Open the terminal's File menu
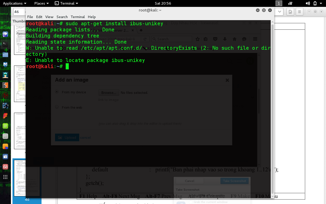 coord(30,17)
